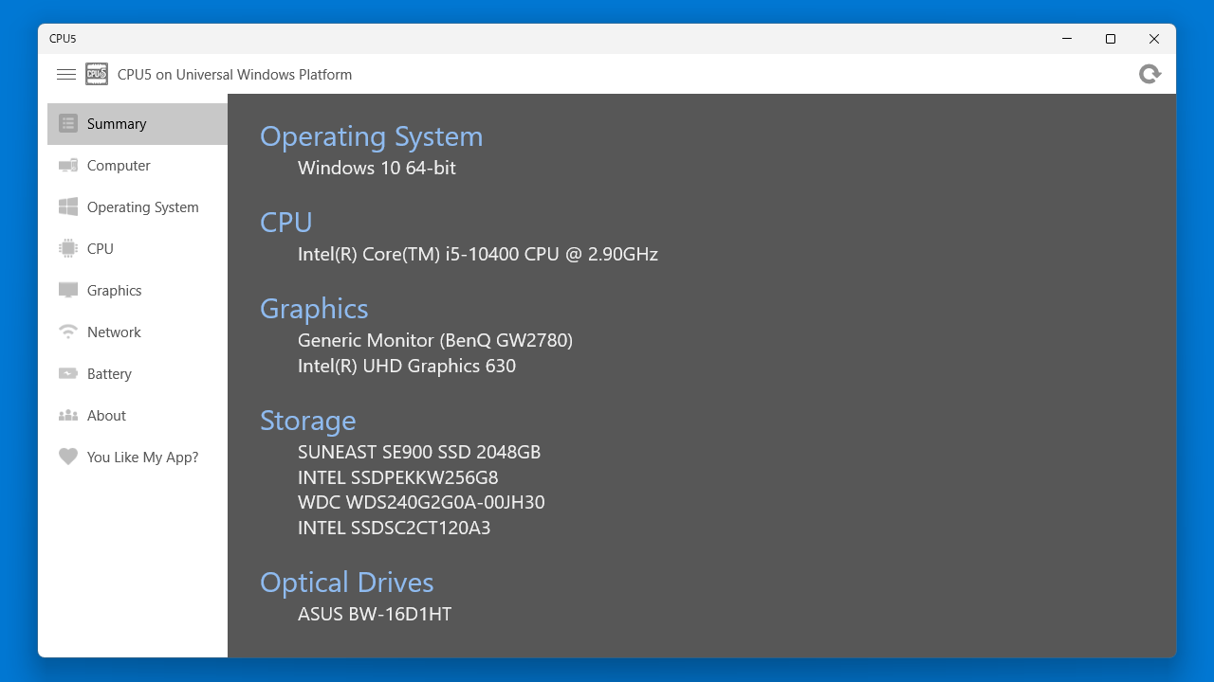Click the Optical Drives heading

[x=347, y=583]
